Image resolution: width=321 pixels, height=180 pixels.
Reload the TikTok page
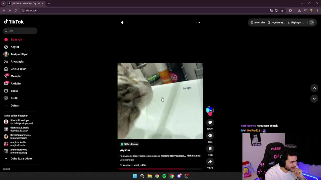coord(16,10)
